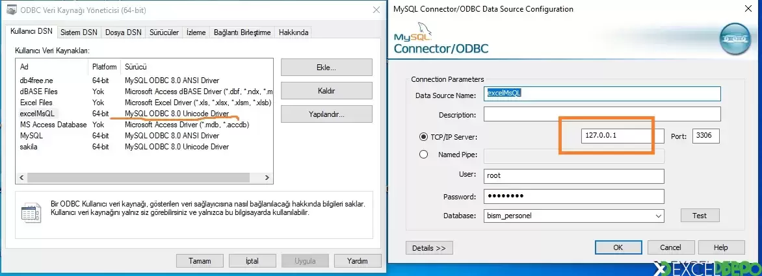The height and width of the screenshot is (276, 762).
Task: Click OK in MySQL Connector dialog
Action: (x=618, y=247)
